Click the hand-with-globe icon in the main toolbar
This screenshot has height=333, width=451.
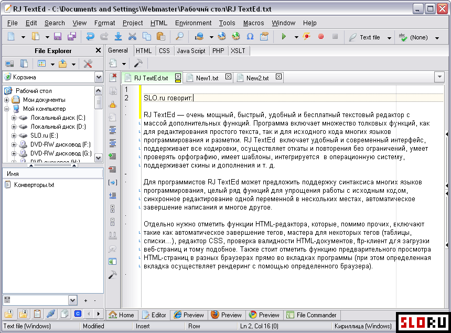tap(199, 37)
